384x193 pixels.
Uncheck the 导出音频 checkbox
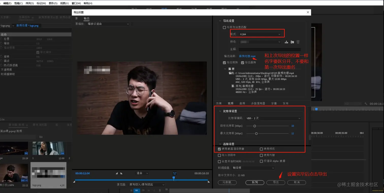coord(243,63)
